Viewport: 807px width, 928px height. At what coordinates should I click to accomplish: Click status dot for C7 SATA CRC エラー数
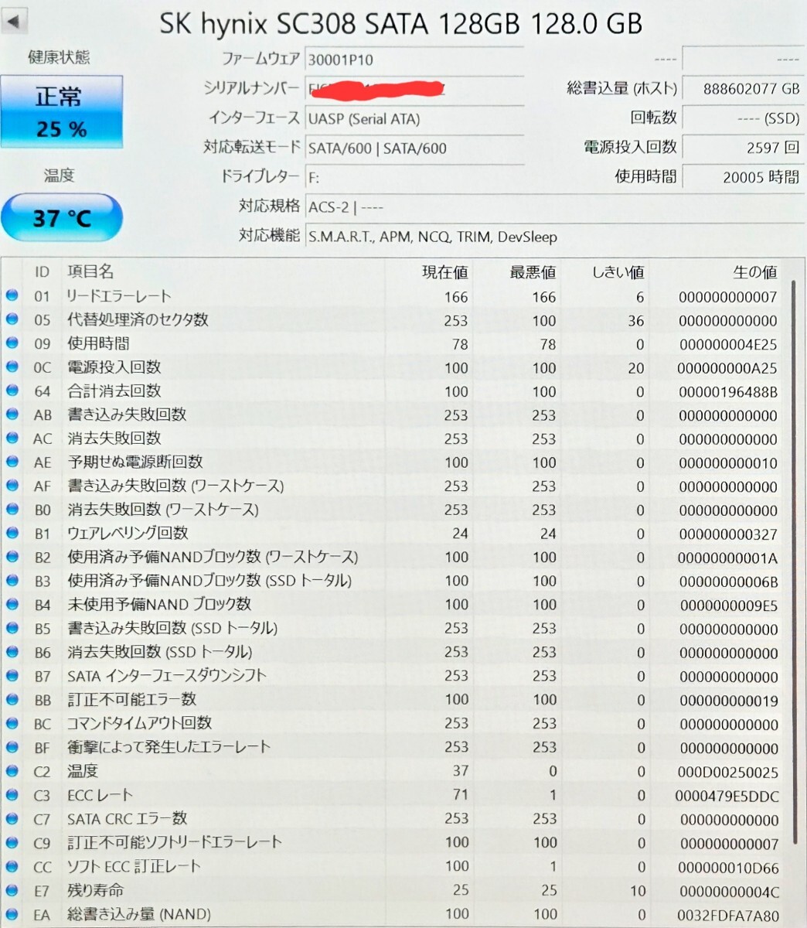[x=12, y=818]
